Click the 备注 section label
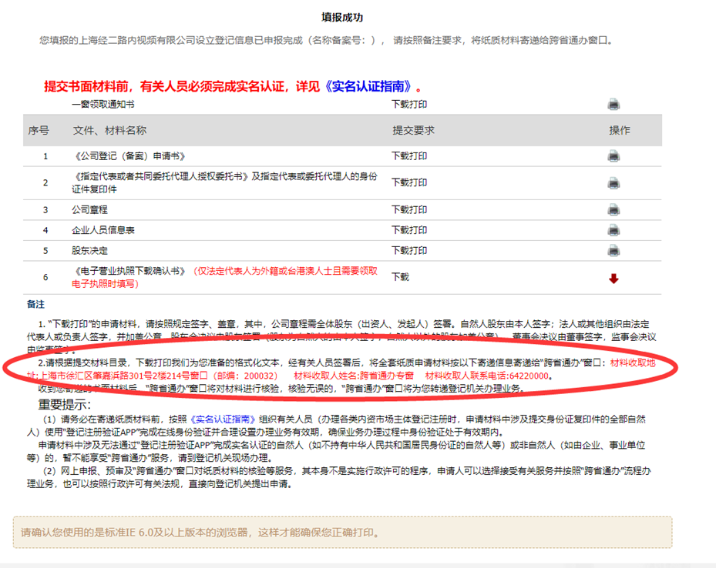The width and height of the screenshot is (716, 568). [35, 305]
